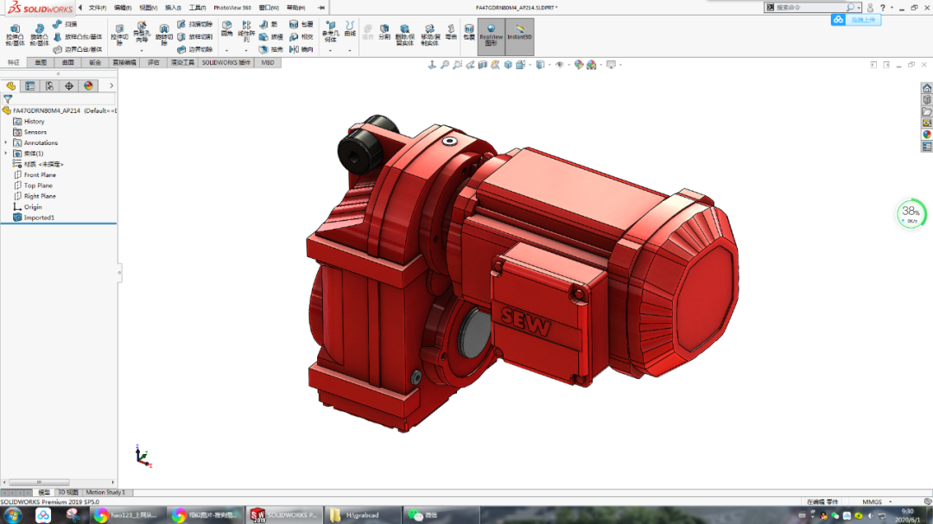933x524 pixels.
Task: Open the MMGS unit system dropdown
Action: click(x=891, y=502)
